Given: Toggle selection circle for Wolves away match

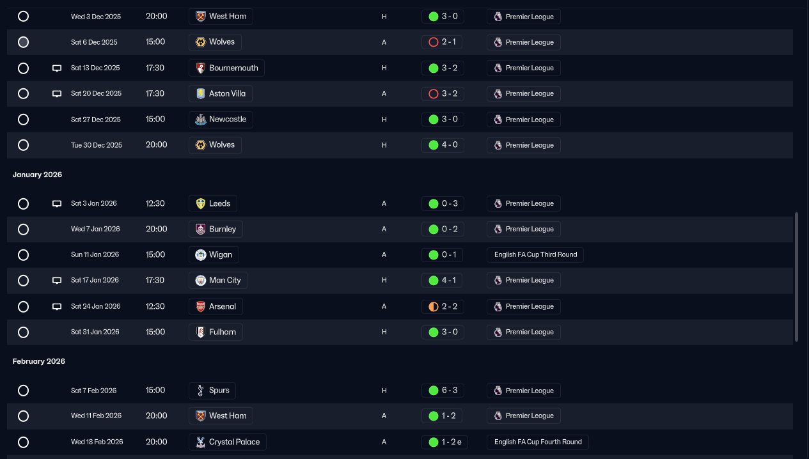Looking at the screenshot, I should 23,42.
